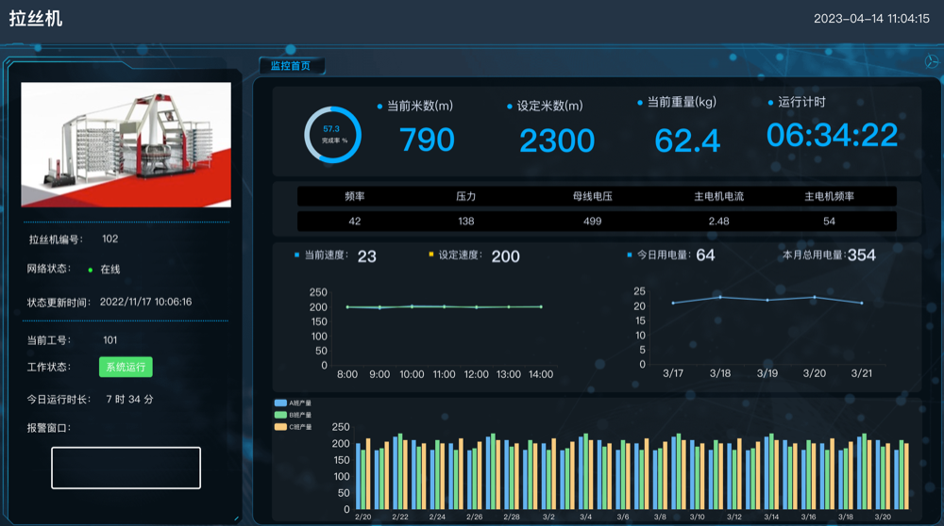Click the orange C班产量 legend color swatch

click(x=280, y=427)
